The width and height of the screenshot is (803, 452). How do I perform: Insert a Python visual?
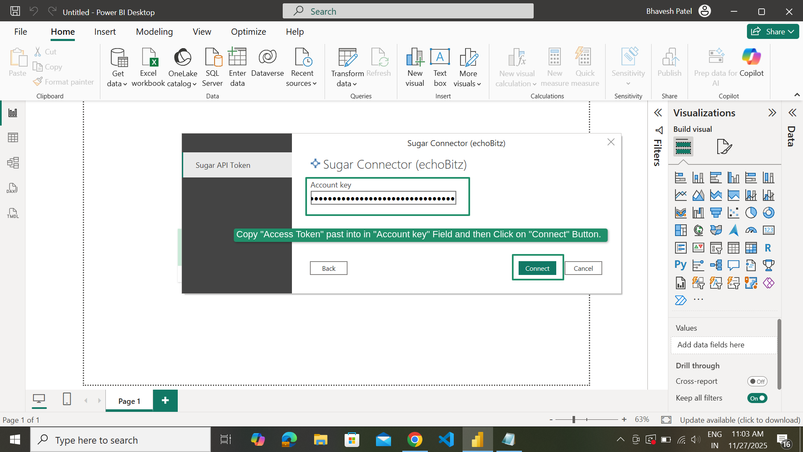click(x=680, y=265)
